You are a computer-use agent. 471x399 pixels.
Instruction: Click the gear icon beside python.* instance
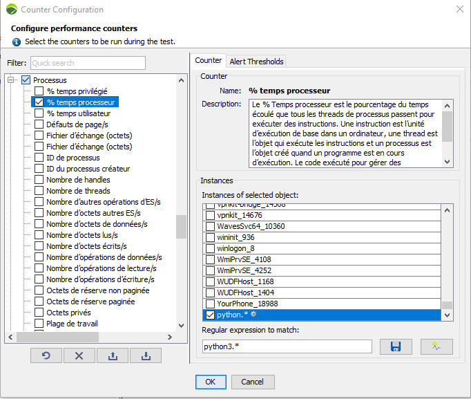[x=253, y=315]
